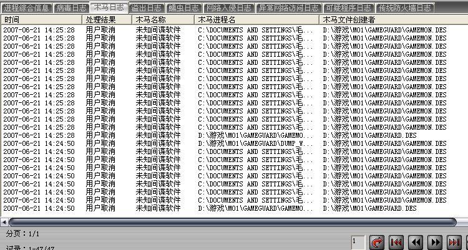Viewport: 468px width, 250px height.
Task: Click GAMEMO... process cell in the final 14:24:50 row
Action: [255, 208]
